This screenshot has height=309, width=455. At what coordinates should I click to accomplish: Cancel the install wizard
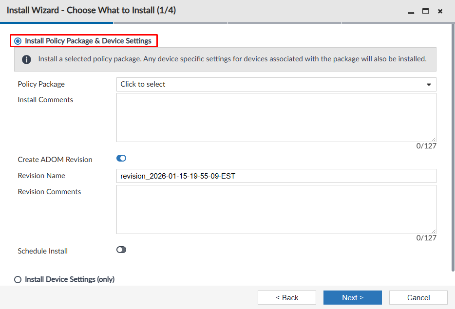coord(418,297)
